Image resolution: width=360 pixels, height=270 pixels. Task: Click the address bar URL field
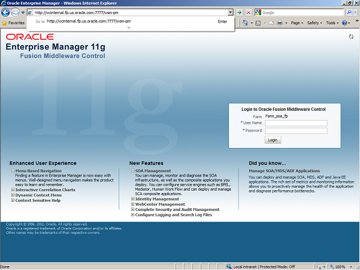[x=130, y=12]
